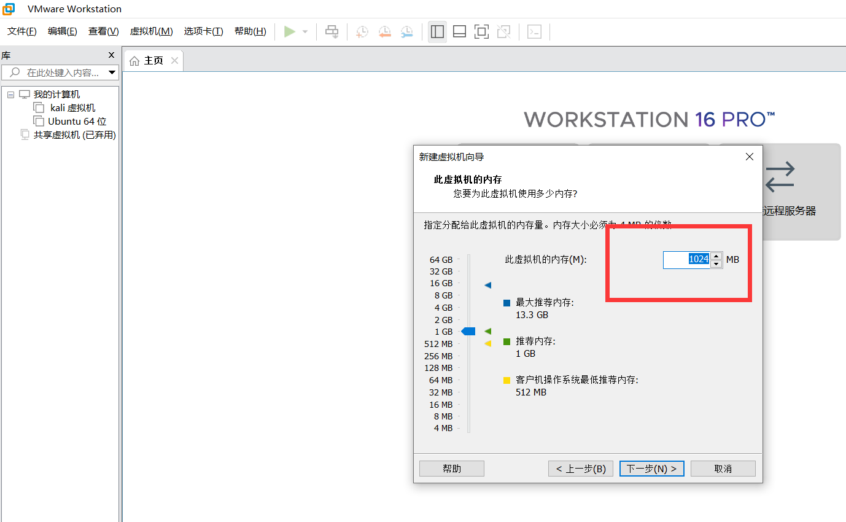Select 我的计算机 in the library tree
The width and height of the screenshot is (846, 522).
[x=56, y=95]
